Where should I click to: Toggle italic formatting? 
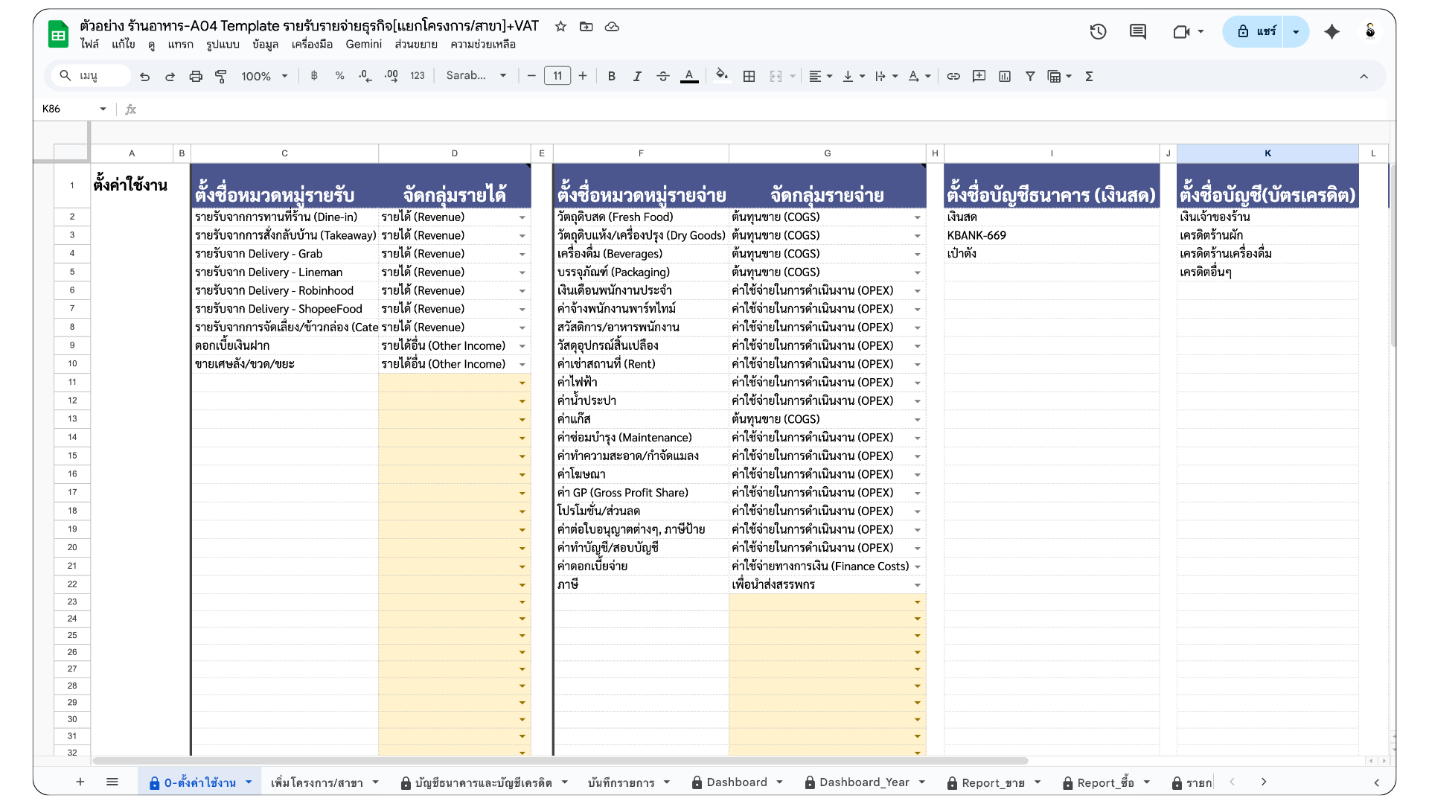[637, 76]
